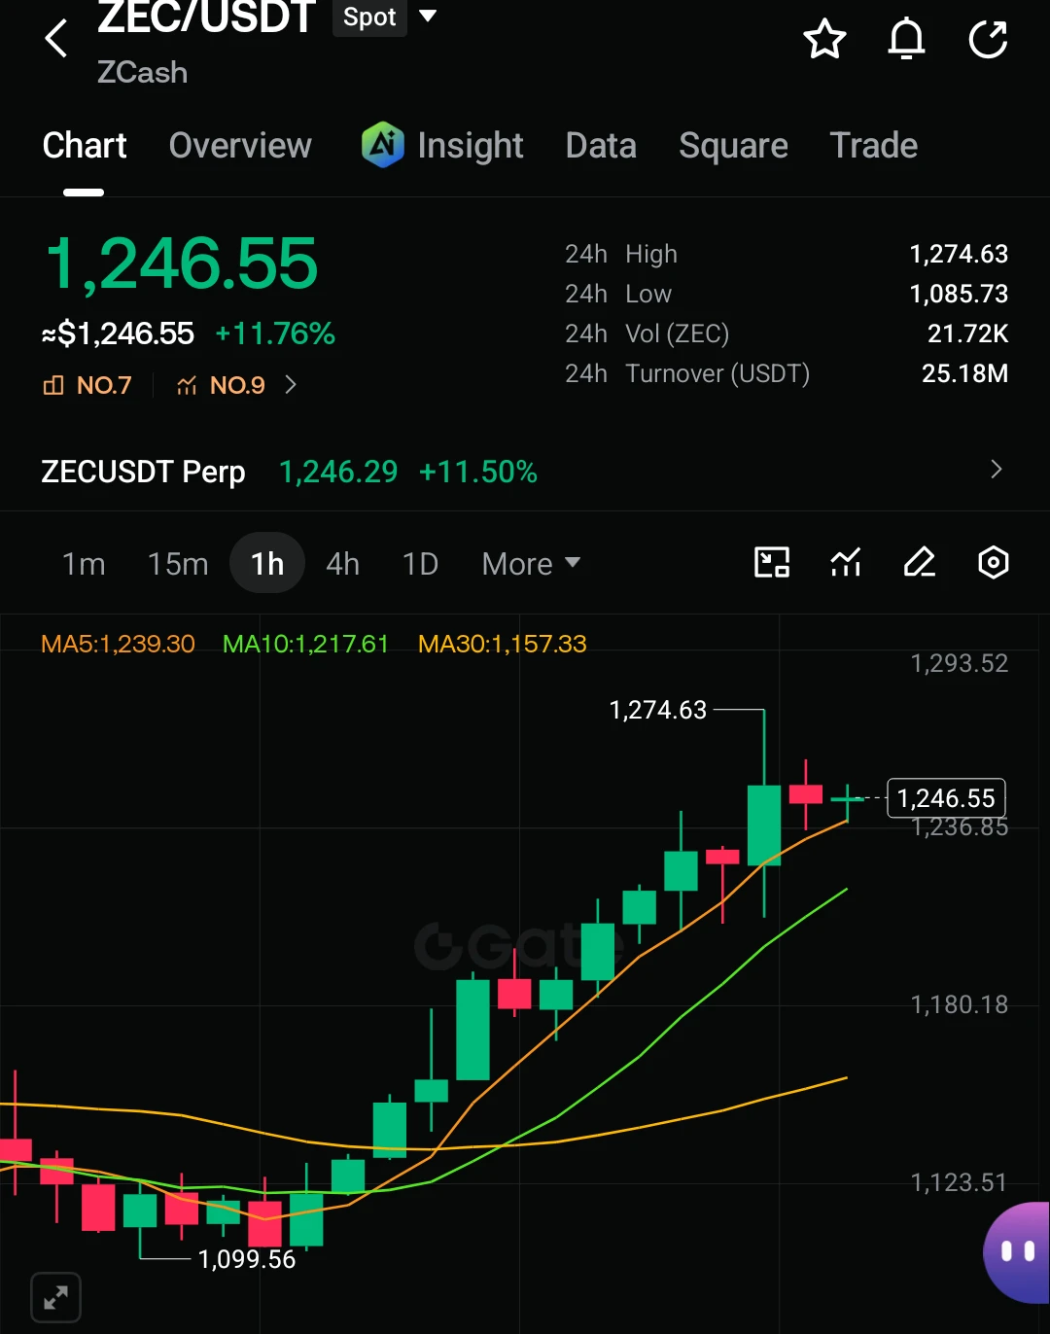Open perp details via right chevron

[996, 470]
